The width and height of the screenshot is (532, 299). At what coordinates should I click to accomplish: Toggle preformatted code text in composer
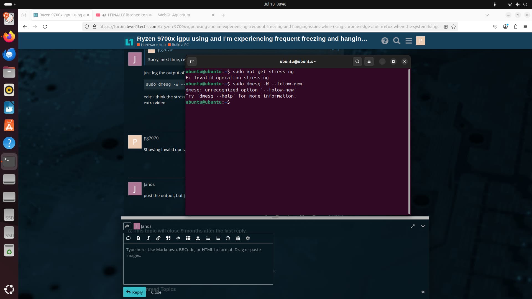[178, 238]
